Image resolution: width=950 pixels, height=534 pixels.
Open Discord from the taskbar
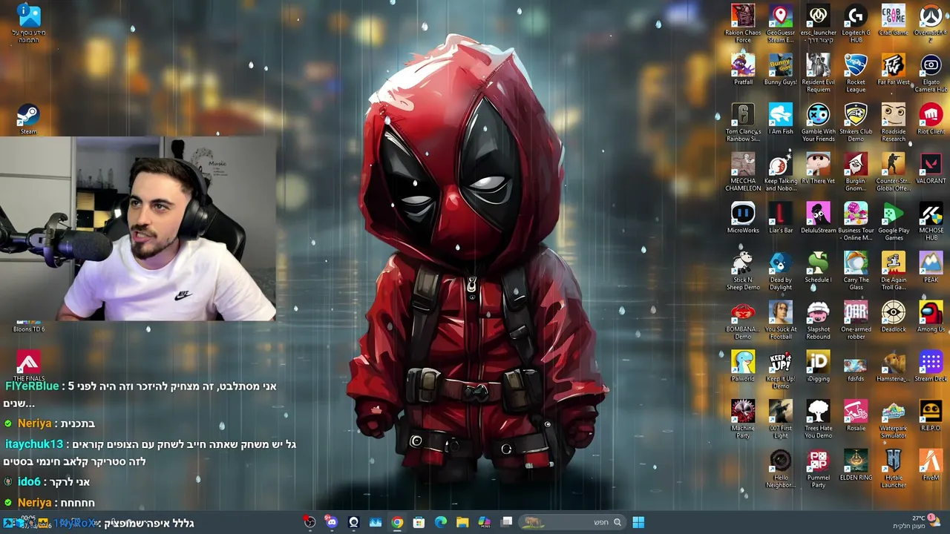pyautogui.click(x=331, y=522)
